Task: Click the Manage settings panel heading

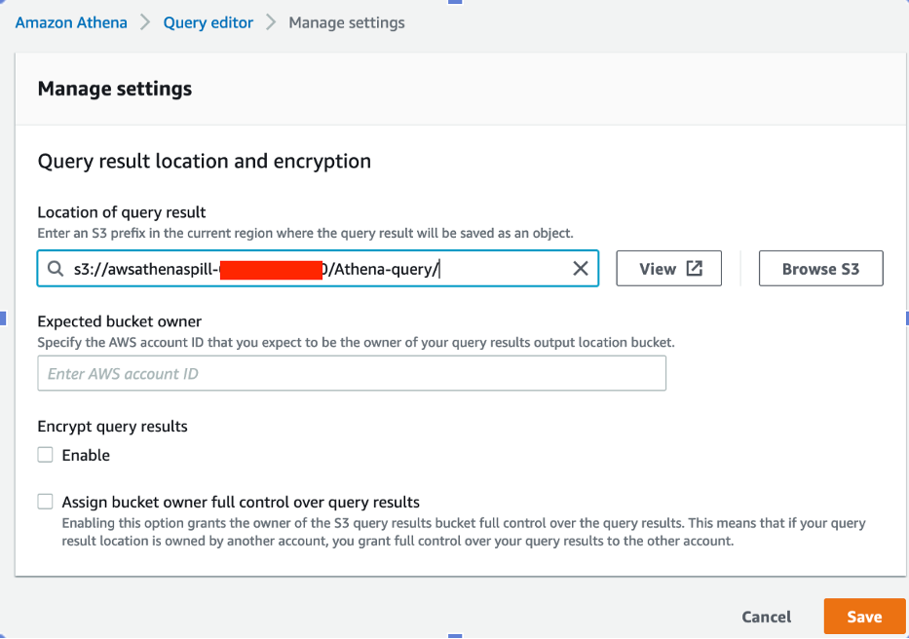Action: coord(115,89)
